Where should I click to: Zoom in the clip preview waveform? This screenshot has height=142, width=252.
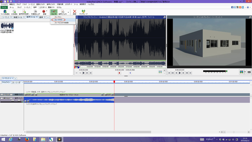pos(164,70)
